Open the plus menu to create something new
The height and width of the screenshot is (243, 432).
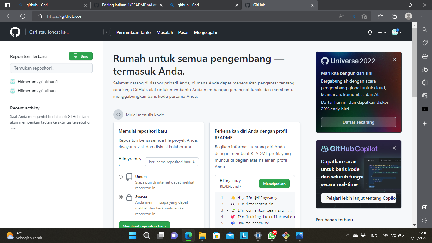tap(382, 32)
